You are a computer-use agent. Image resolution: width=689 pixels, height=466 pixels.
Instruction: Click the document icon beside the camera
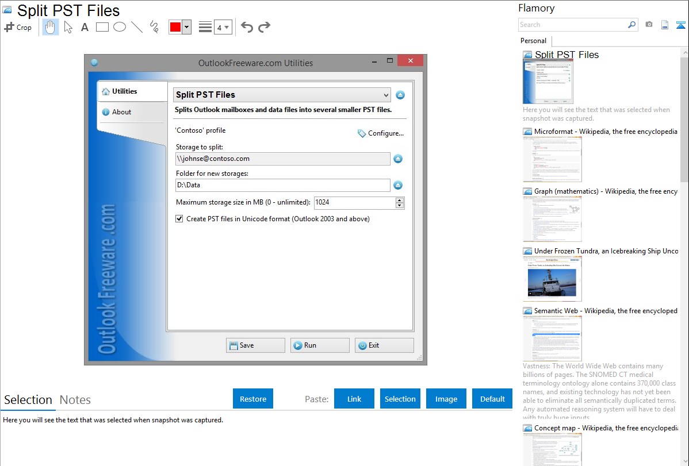click(665, 25)
